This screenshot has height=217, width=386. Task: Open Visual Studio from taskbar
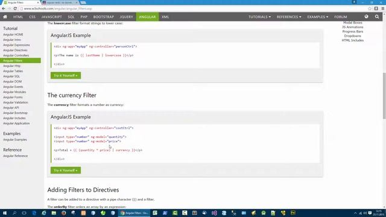(214, 213)
